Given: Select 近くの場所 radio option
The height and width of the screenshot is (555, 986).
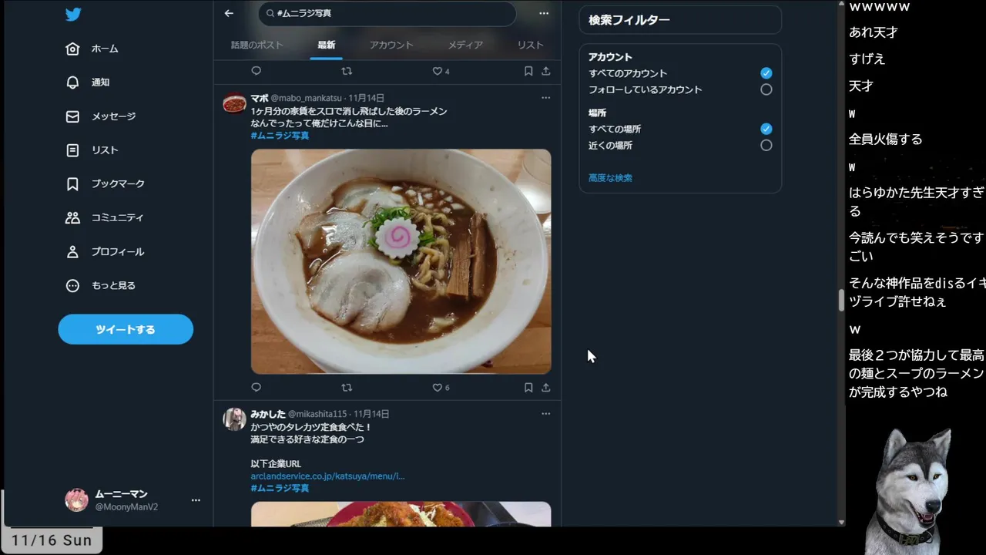Looking at the screenshot, I should point(766,145).
